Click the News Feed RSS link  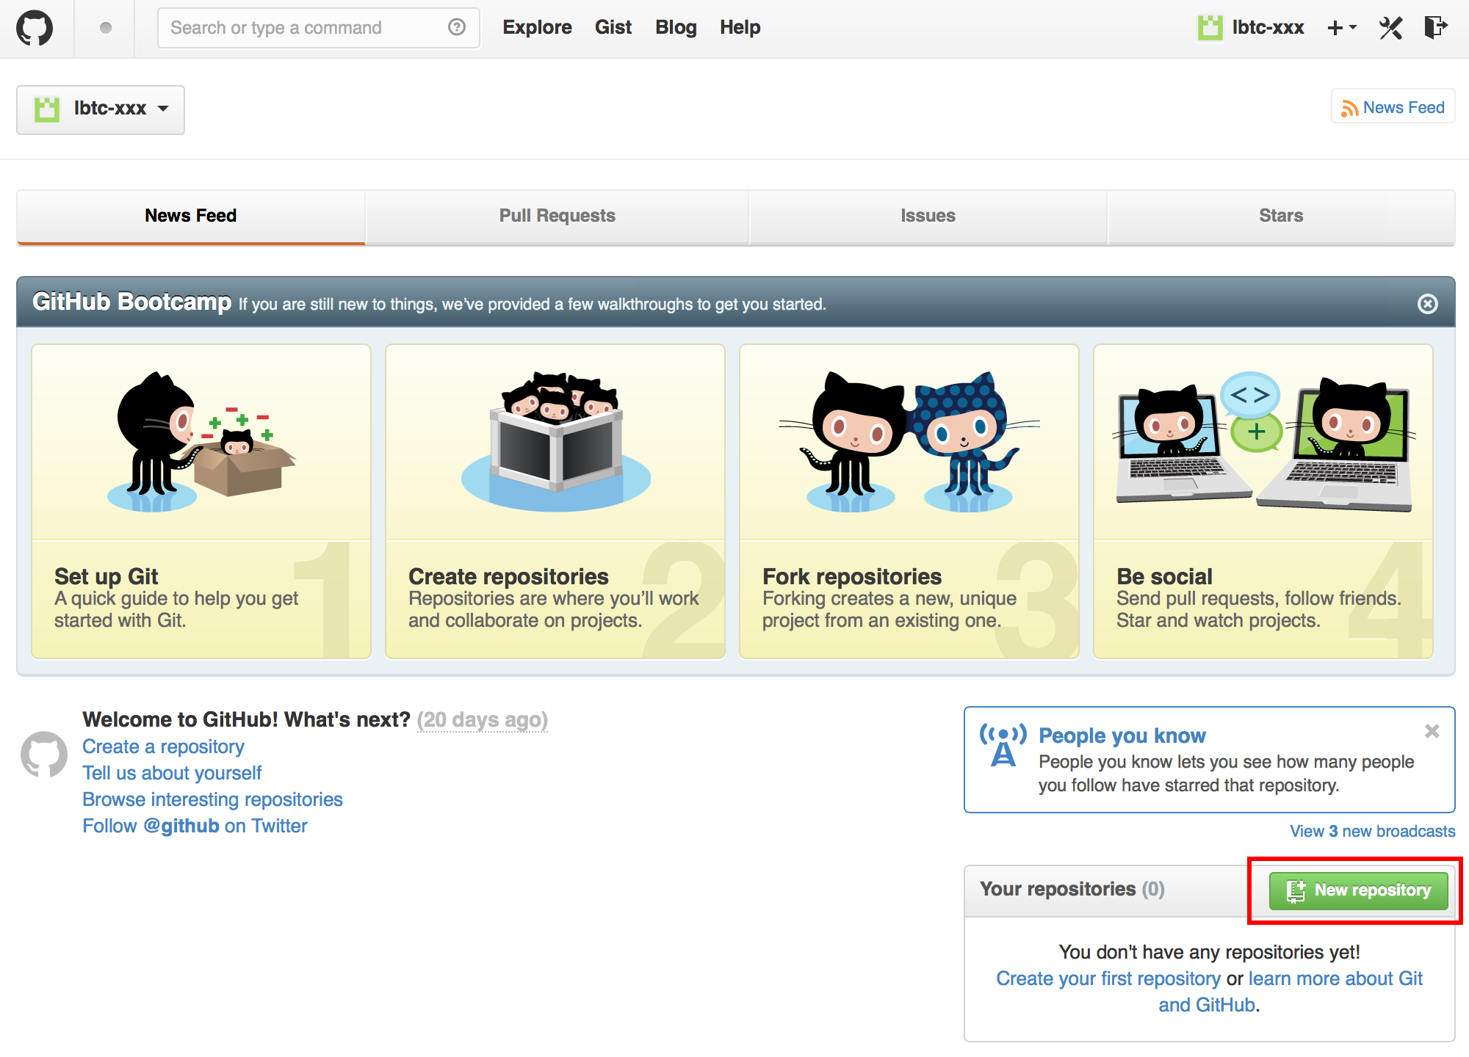pos(1393,107)
